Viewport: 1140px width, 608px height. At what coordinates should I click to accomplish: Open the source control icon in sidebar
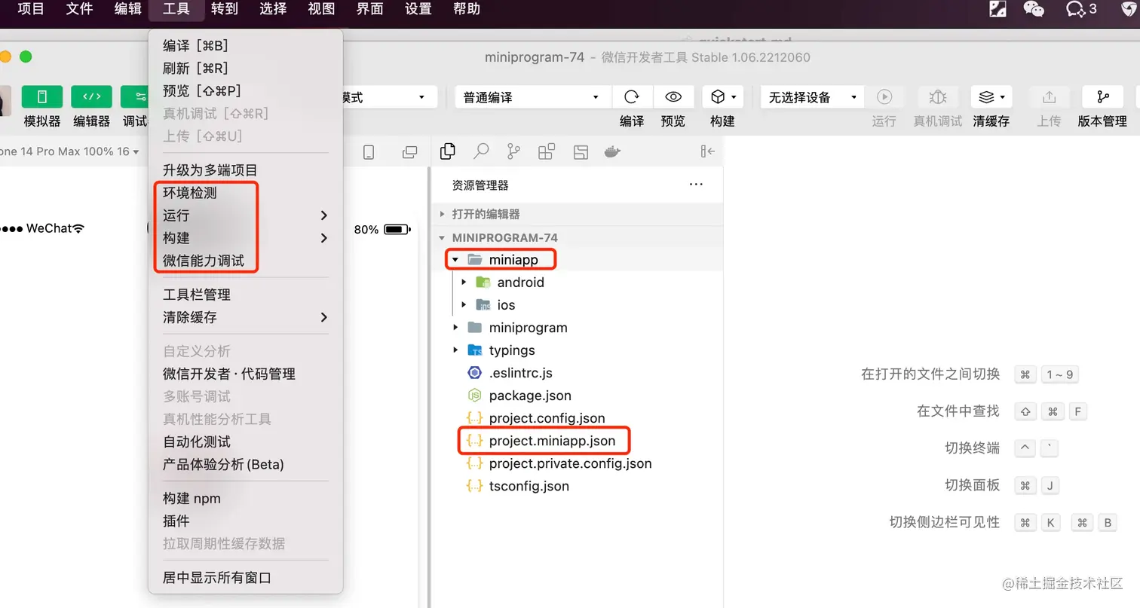click(514, 151)
